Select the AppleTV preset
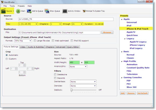Viewport: 156px width, 110px height. point(131,32)
